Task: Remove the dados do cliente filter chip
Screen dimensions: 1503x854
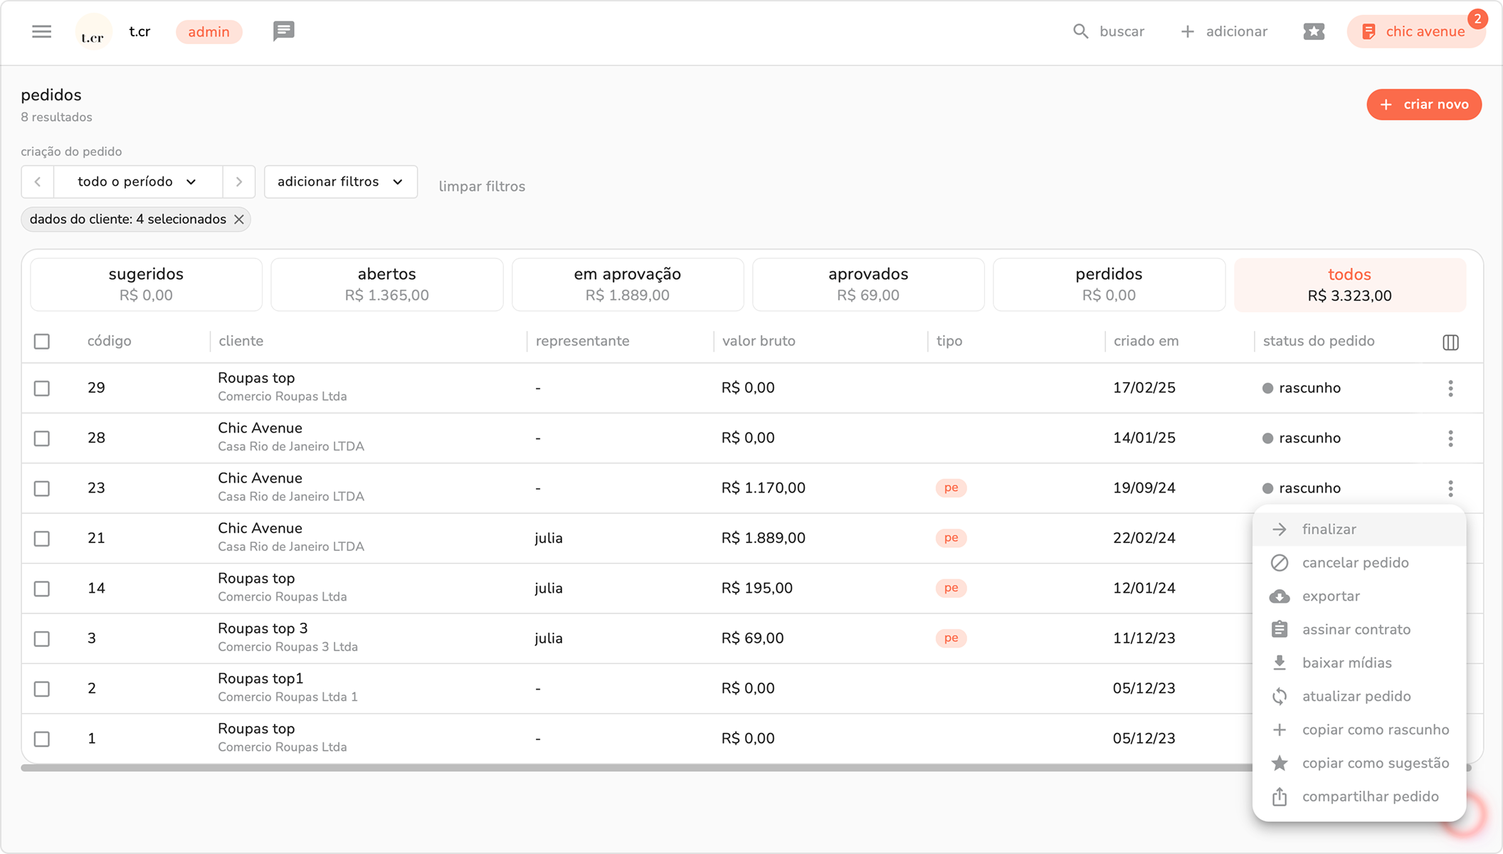Action: 239,219
